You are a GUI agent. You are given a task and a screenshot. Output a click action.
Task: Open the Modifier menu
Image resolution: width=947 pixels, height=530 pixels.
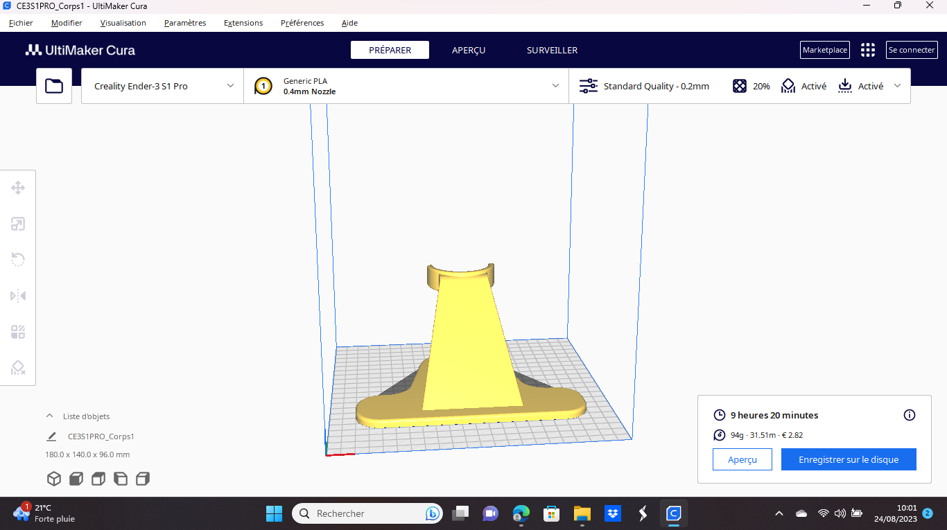click(67, 23)
